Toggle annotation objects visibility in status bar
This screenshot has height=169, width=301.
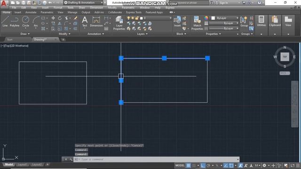point(240,165)
